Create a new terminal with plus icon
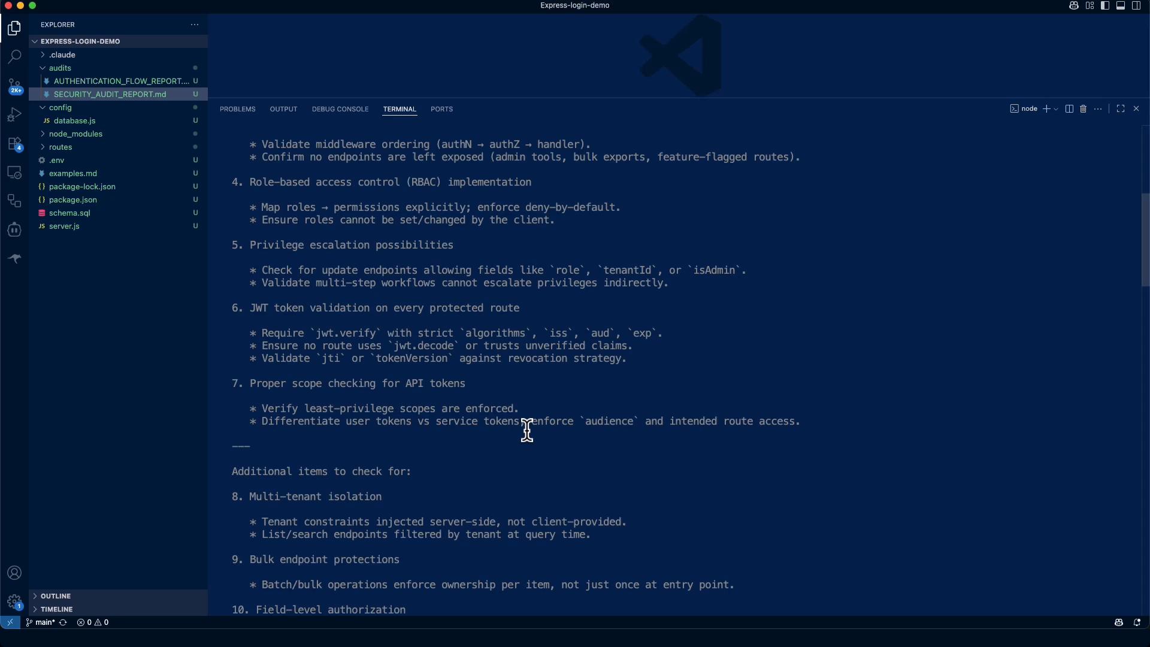The height and width of the screenshot is (647, 1150). pyautogui.click(x=1046, y=109)
